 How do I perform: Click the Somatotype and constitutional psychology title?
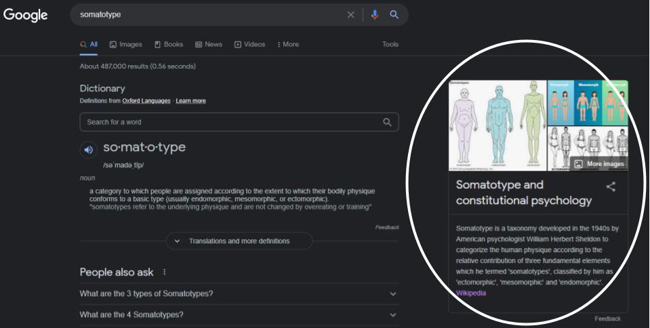(523, 192)
